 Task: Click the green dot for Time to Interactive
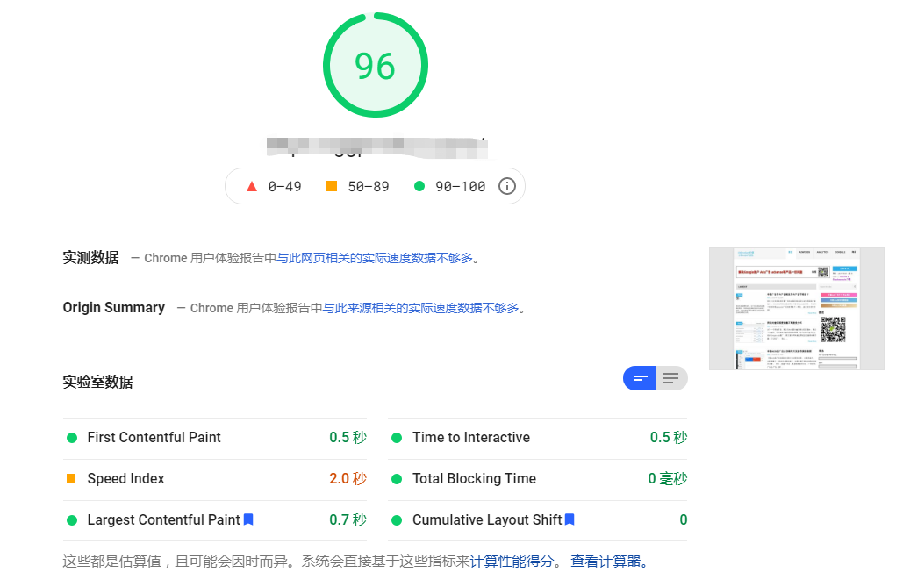coord(397,438)
